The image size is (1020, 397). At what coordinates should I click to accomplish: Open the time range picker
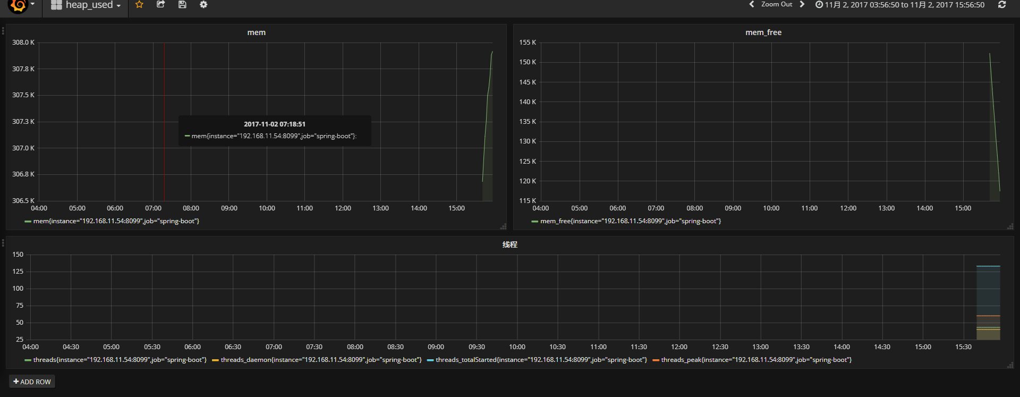point(900,5)
